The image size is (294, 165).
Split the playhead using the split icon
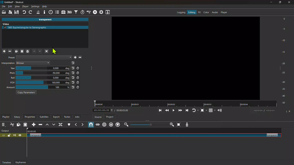tap(60, 124)
